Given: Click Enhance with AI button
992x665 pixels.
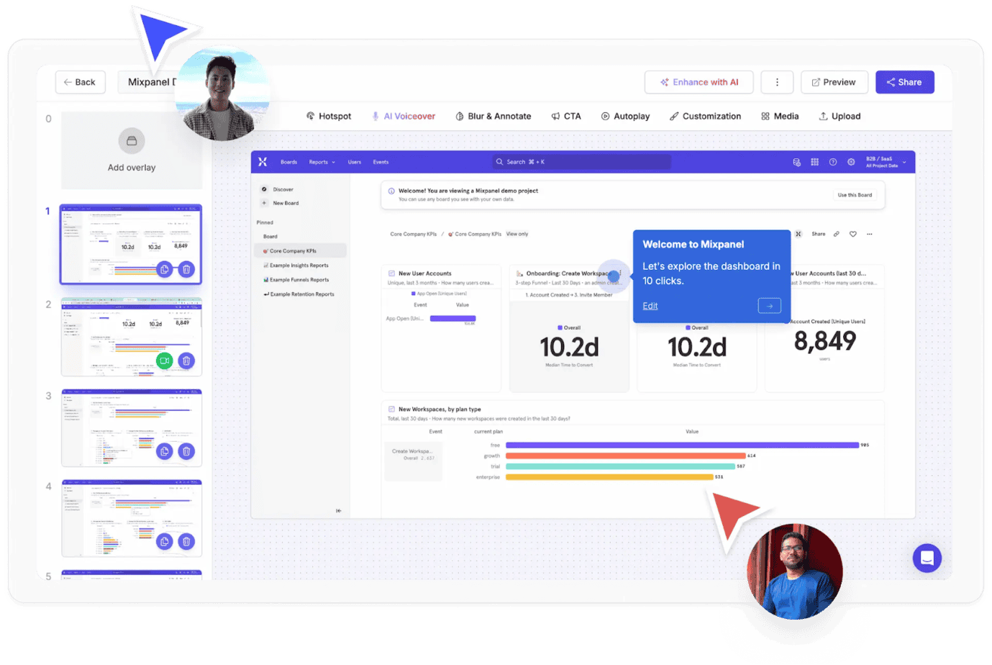Looking at the screenshot, I should point(699,82).
